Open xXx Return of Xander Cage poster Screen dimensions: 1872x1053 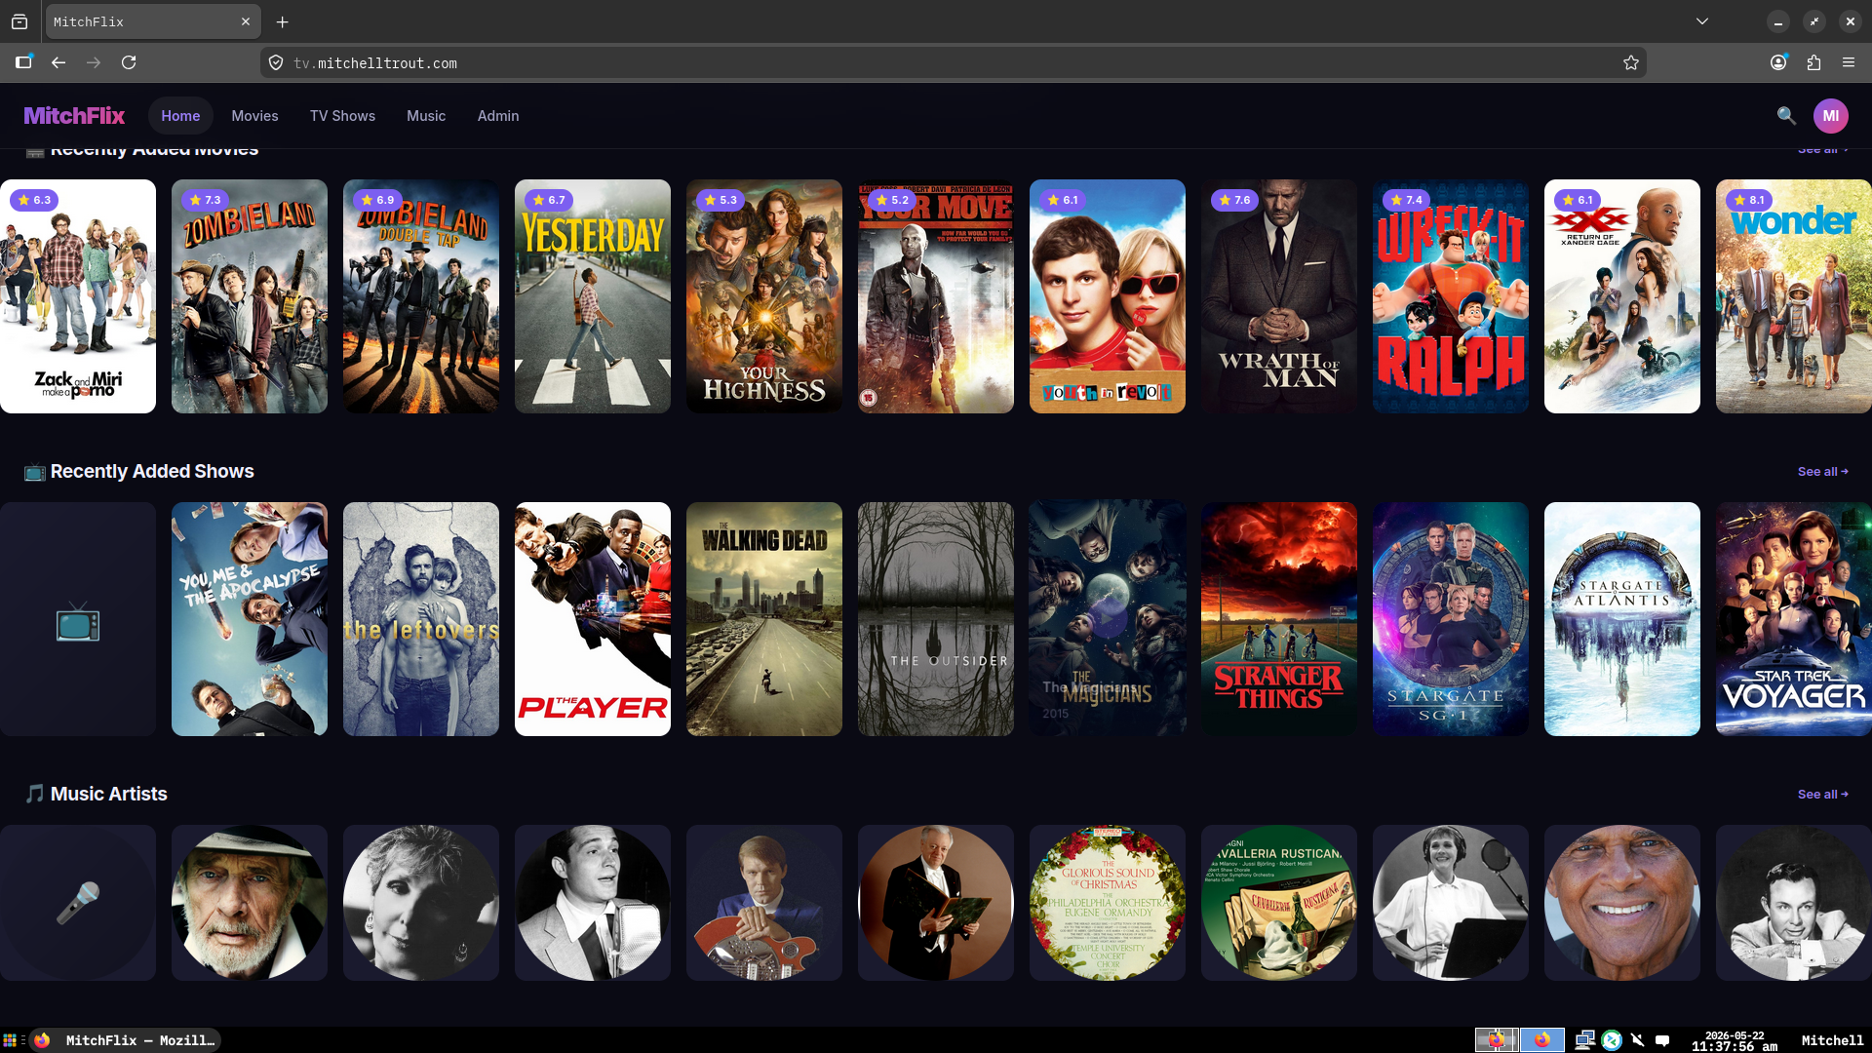coord(1622,296)
